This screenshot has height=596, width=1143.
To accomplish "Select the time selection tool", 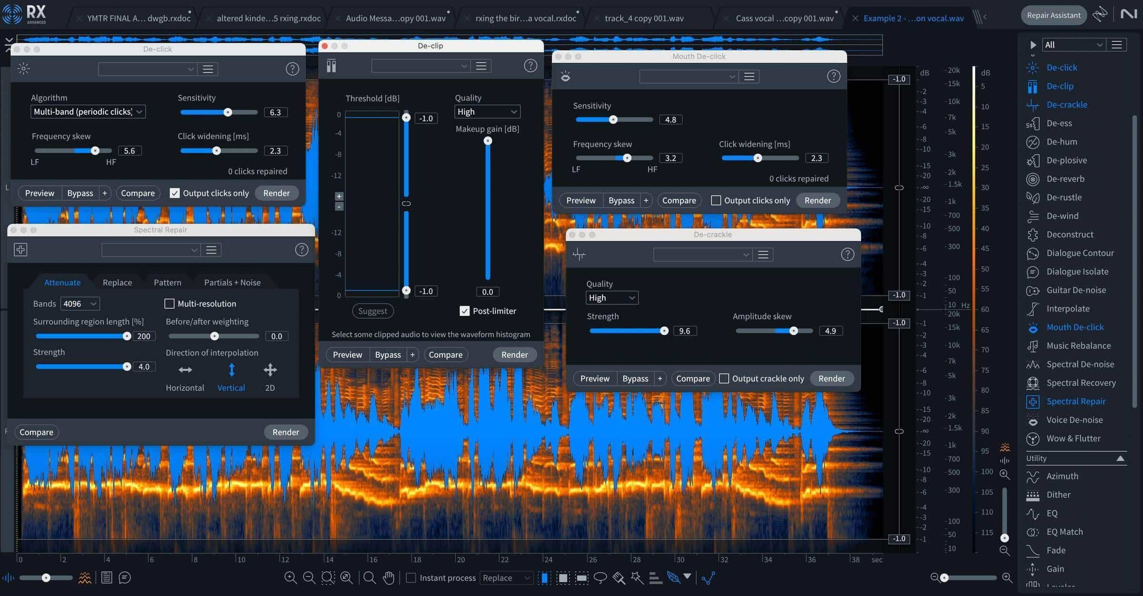I will pyautogui.click(x=544, y=578).
